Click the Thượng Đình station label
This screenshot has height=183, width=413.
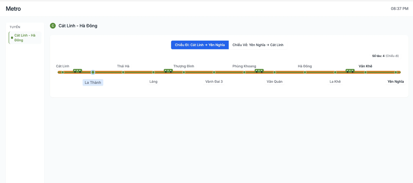(x=184, y=66)
